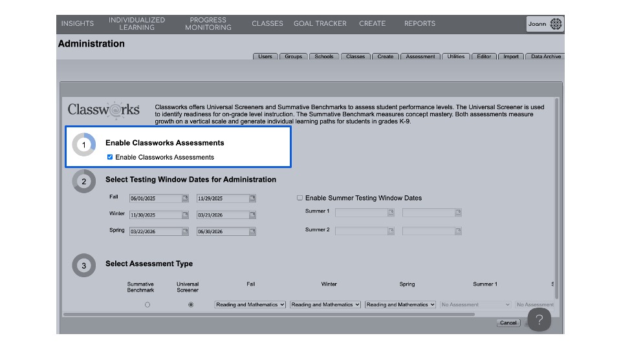The height and width of the screenshot is (349, 621).
Task: Go to Individualized Learning
Action: [137, 24]
